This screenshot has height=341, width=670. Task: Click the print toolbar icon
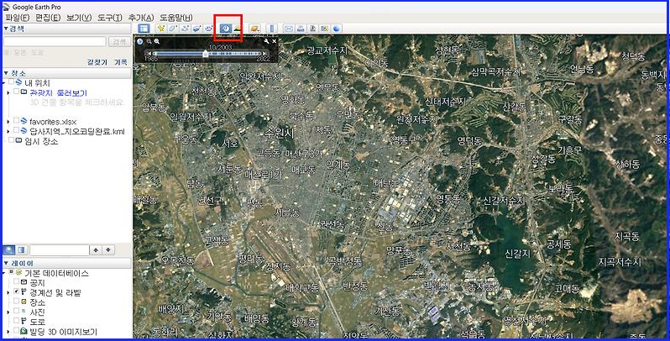point(300,29)
